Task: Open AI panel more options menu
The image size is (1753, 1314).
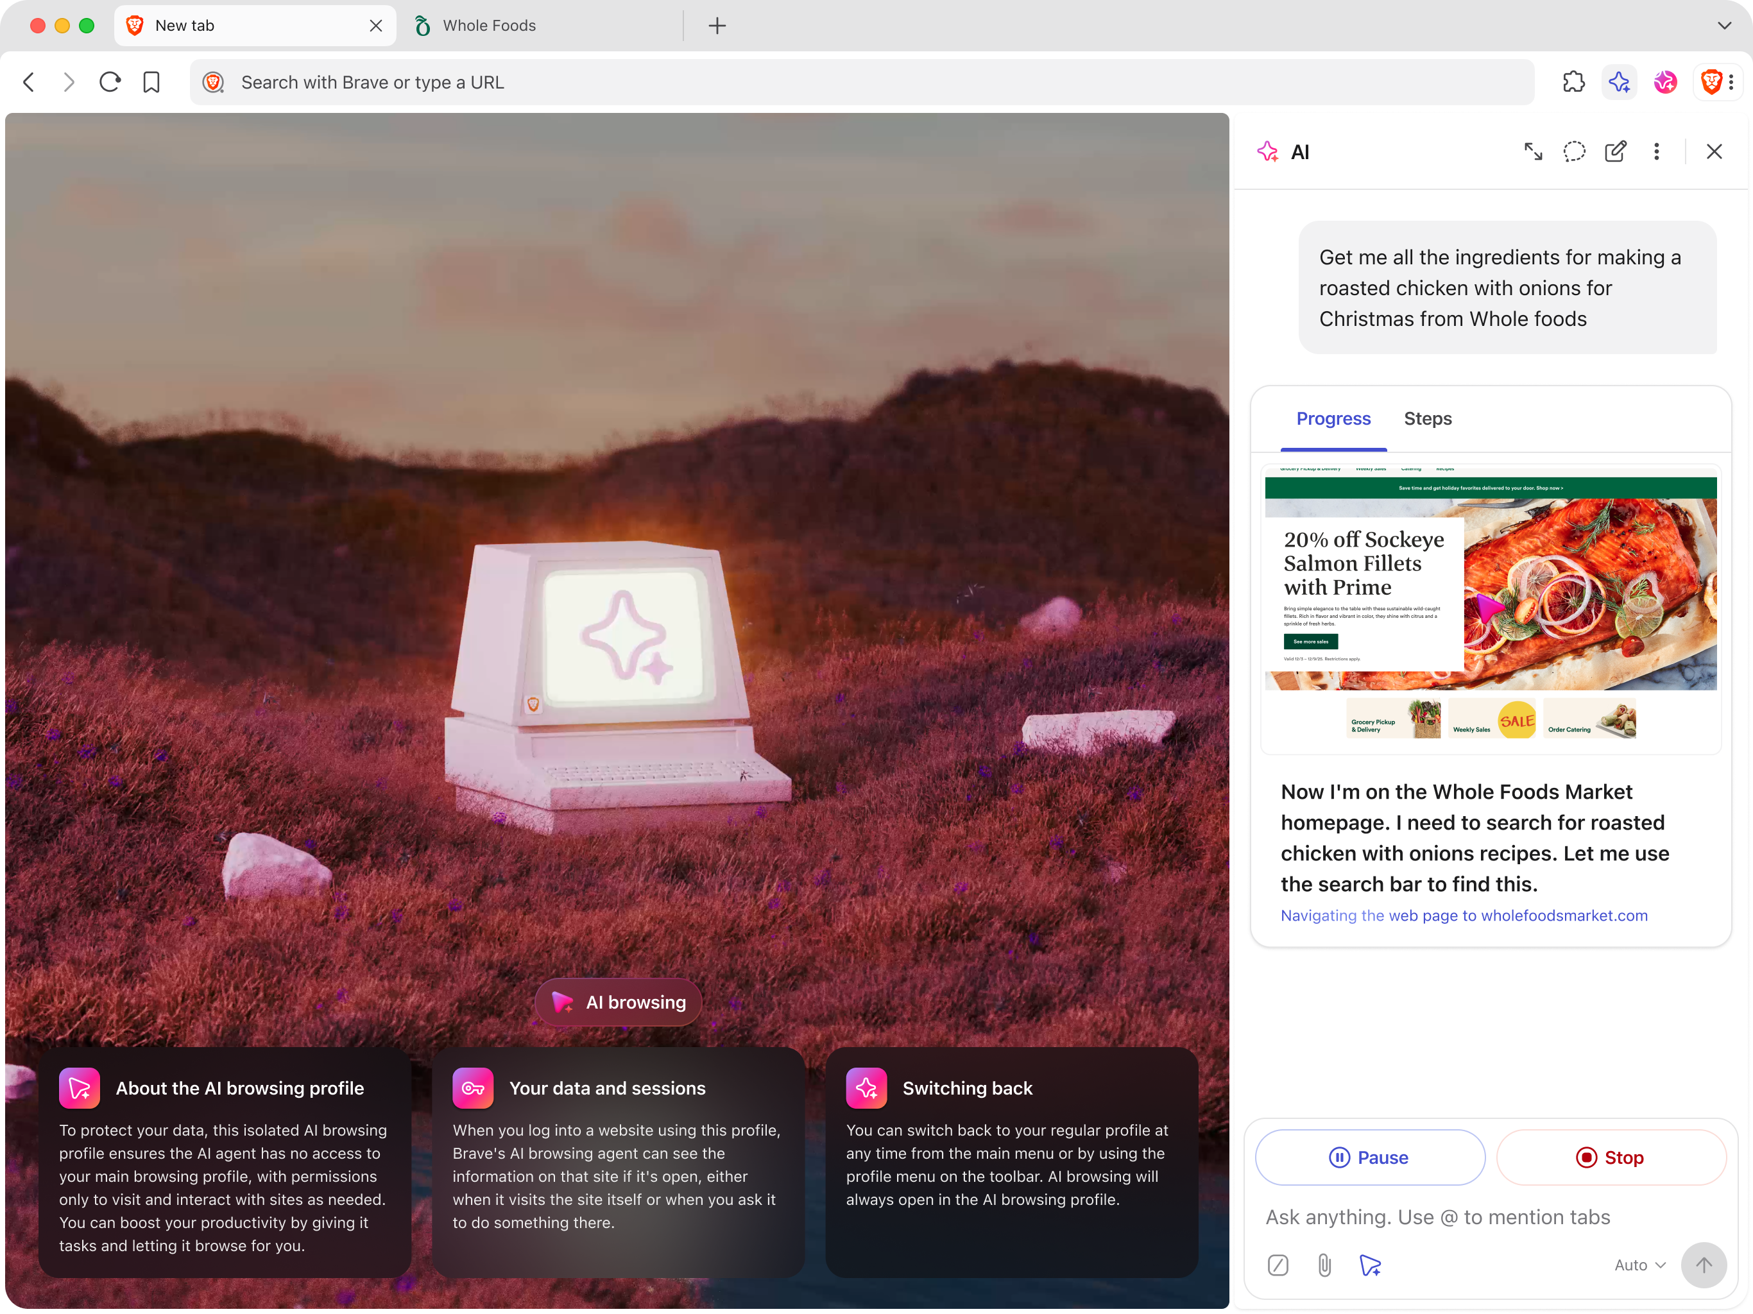Action: click(x=1656, y=151)
